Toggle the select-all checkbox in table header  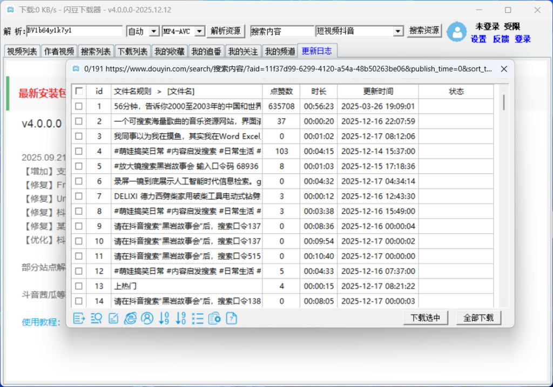(x=79, y=91)
